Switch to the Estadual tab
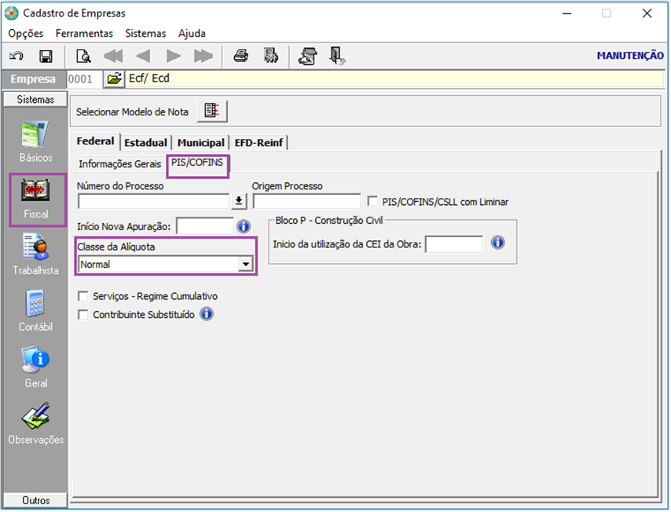 point(145,142)
